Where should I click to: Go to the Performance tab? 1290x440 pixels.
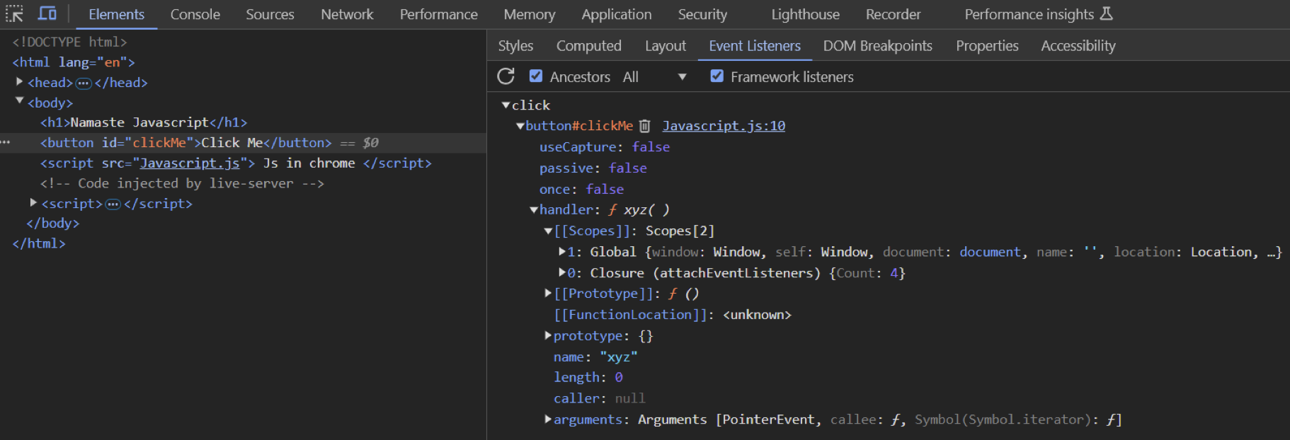click(438, 14)
